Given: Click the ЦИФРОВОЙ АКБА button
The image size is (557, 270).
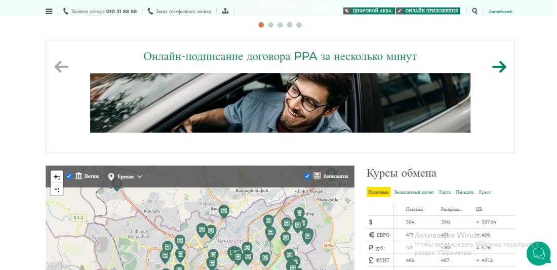Looking at the screenshot, I should point(369,11).
